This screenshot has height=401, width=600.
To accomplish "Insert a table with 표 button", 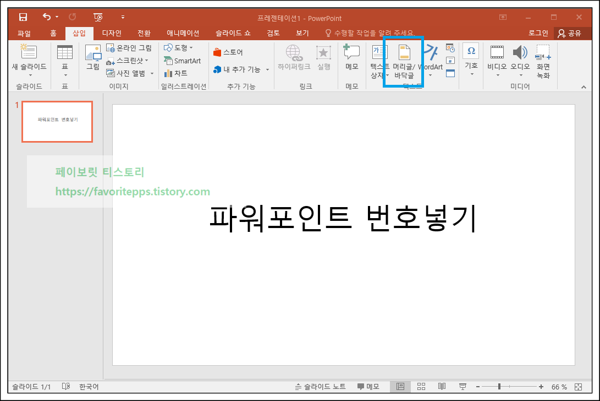I will 65,61.
